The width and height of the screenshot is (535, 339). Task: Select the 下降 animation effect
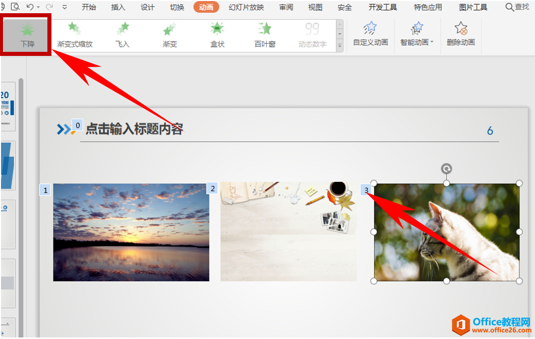25,35
